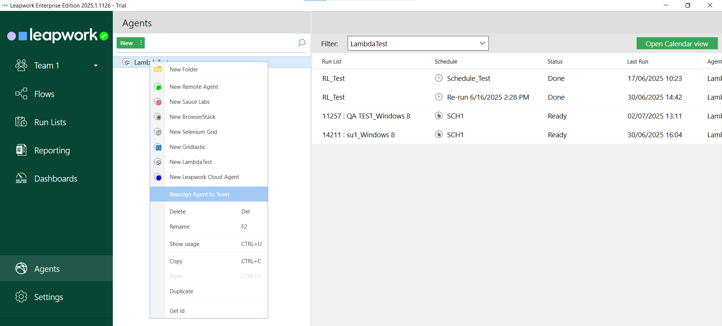
Task: Click the New Folder icon in menu
Action: pyautogui.click(x=158, y=70)
